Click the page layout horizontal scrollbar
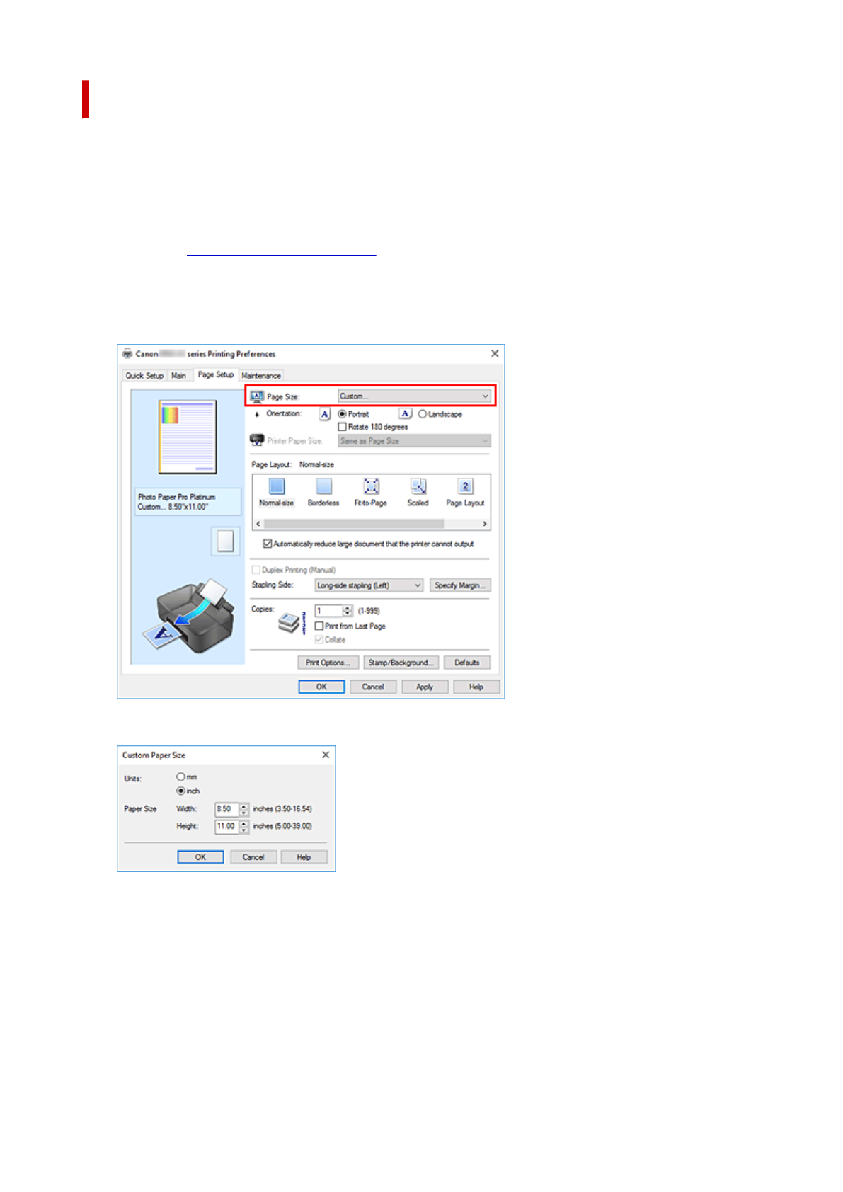This screenshot has height=1192, width=843. [x=354, y=524]
